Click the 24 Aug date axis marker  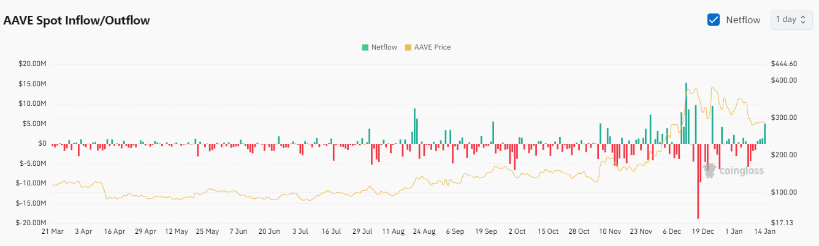pyautogui.click(x=424, y=232)
